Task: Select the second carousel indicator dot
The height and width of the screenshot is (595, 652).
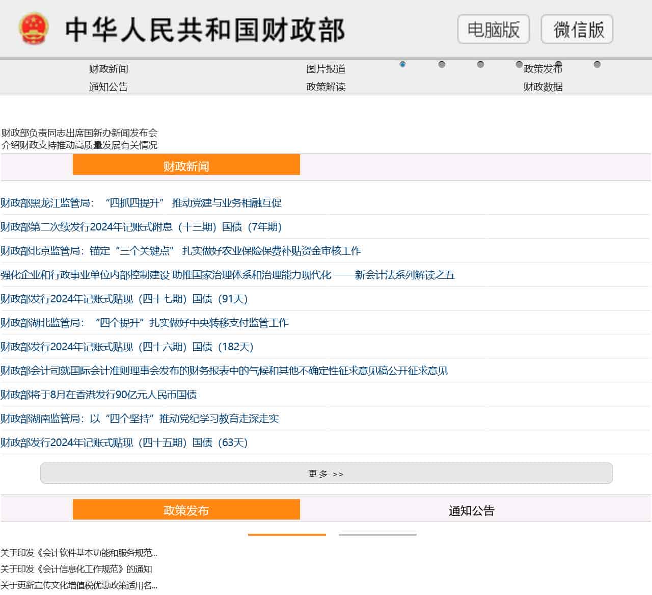Action: point(441,64)
